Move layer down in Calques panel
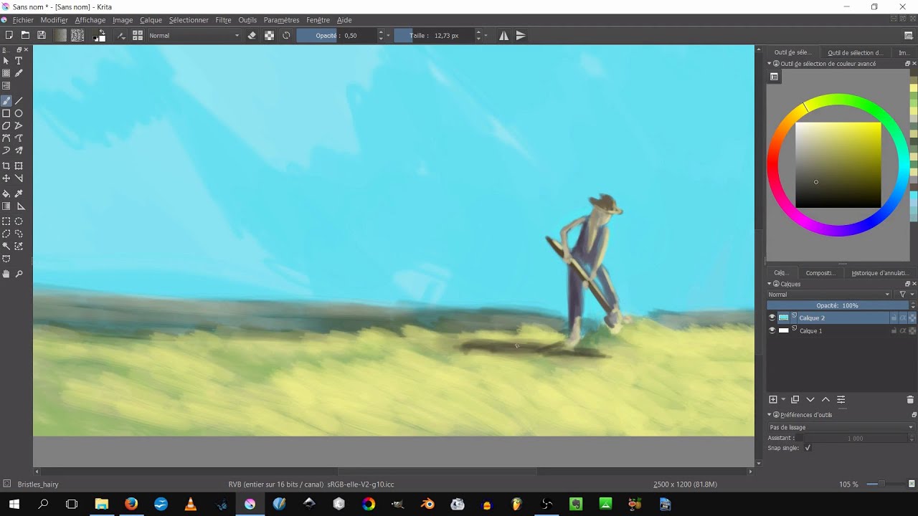This screenshot has width=918, height=516. point(810,399)
